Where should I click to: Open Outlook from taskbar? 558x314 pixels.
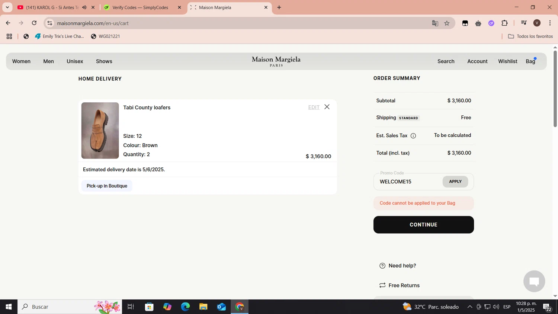pyautogui.click(x=221, y=307)
